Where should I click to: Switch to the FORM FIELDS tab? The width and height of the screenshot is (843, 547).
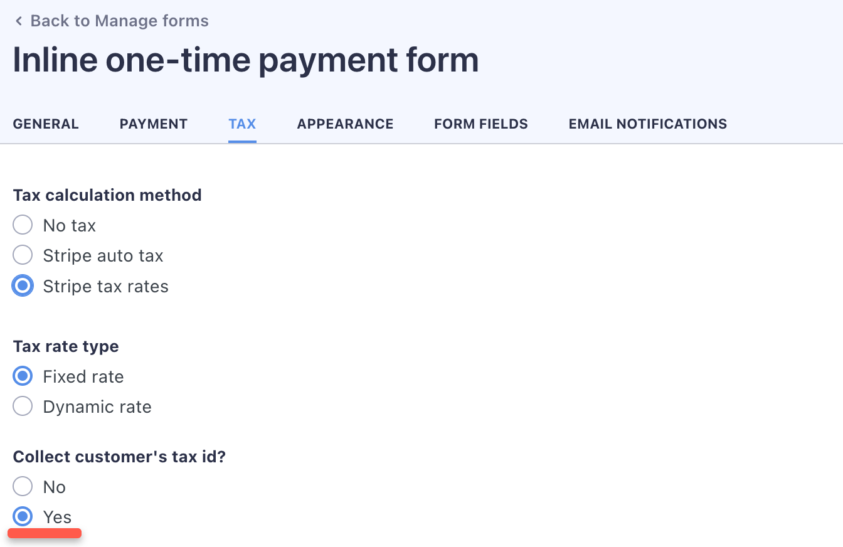480,124
